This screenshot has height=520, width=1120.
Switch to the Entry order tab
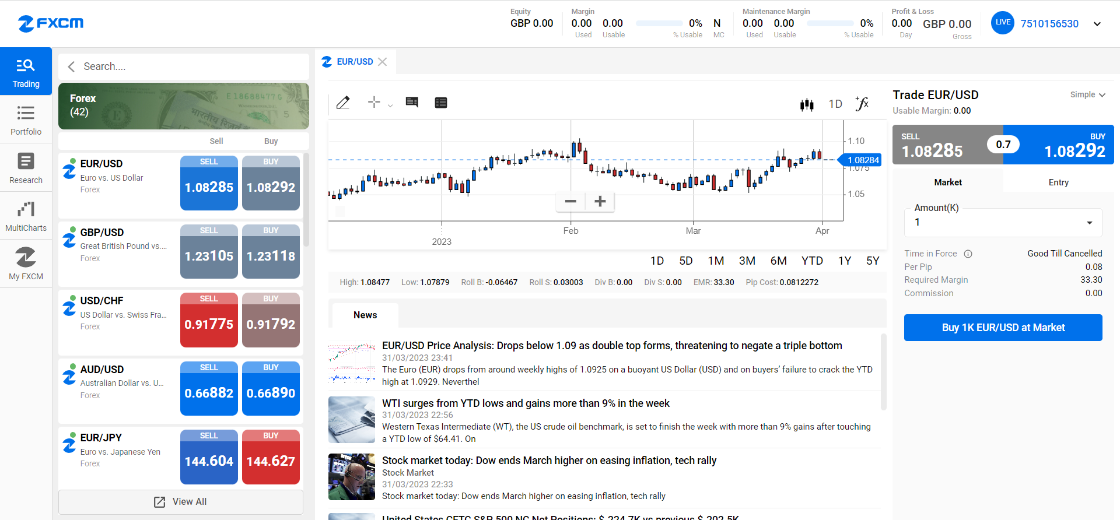click(1058, 182)
